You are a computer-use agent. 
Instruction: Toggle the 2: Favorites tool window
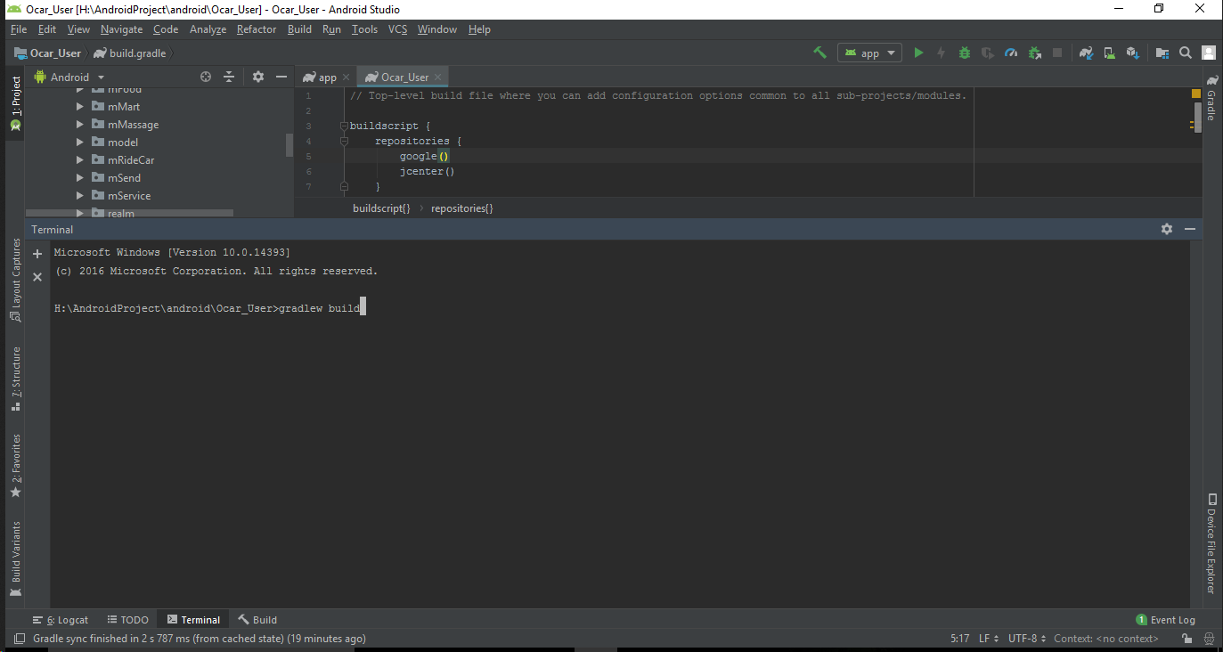click(x=15, y=466)
